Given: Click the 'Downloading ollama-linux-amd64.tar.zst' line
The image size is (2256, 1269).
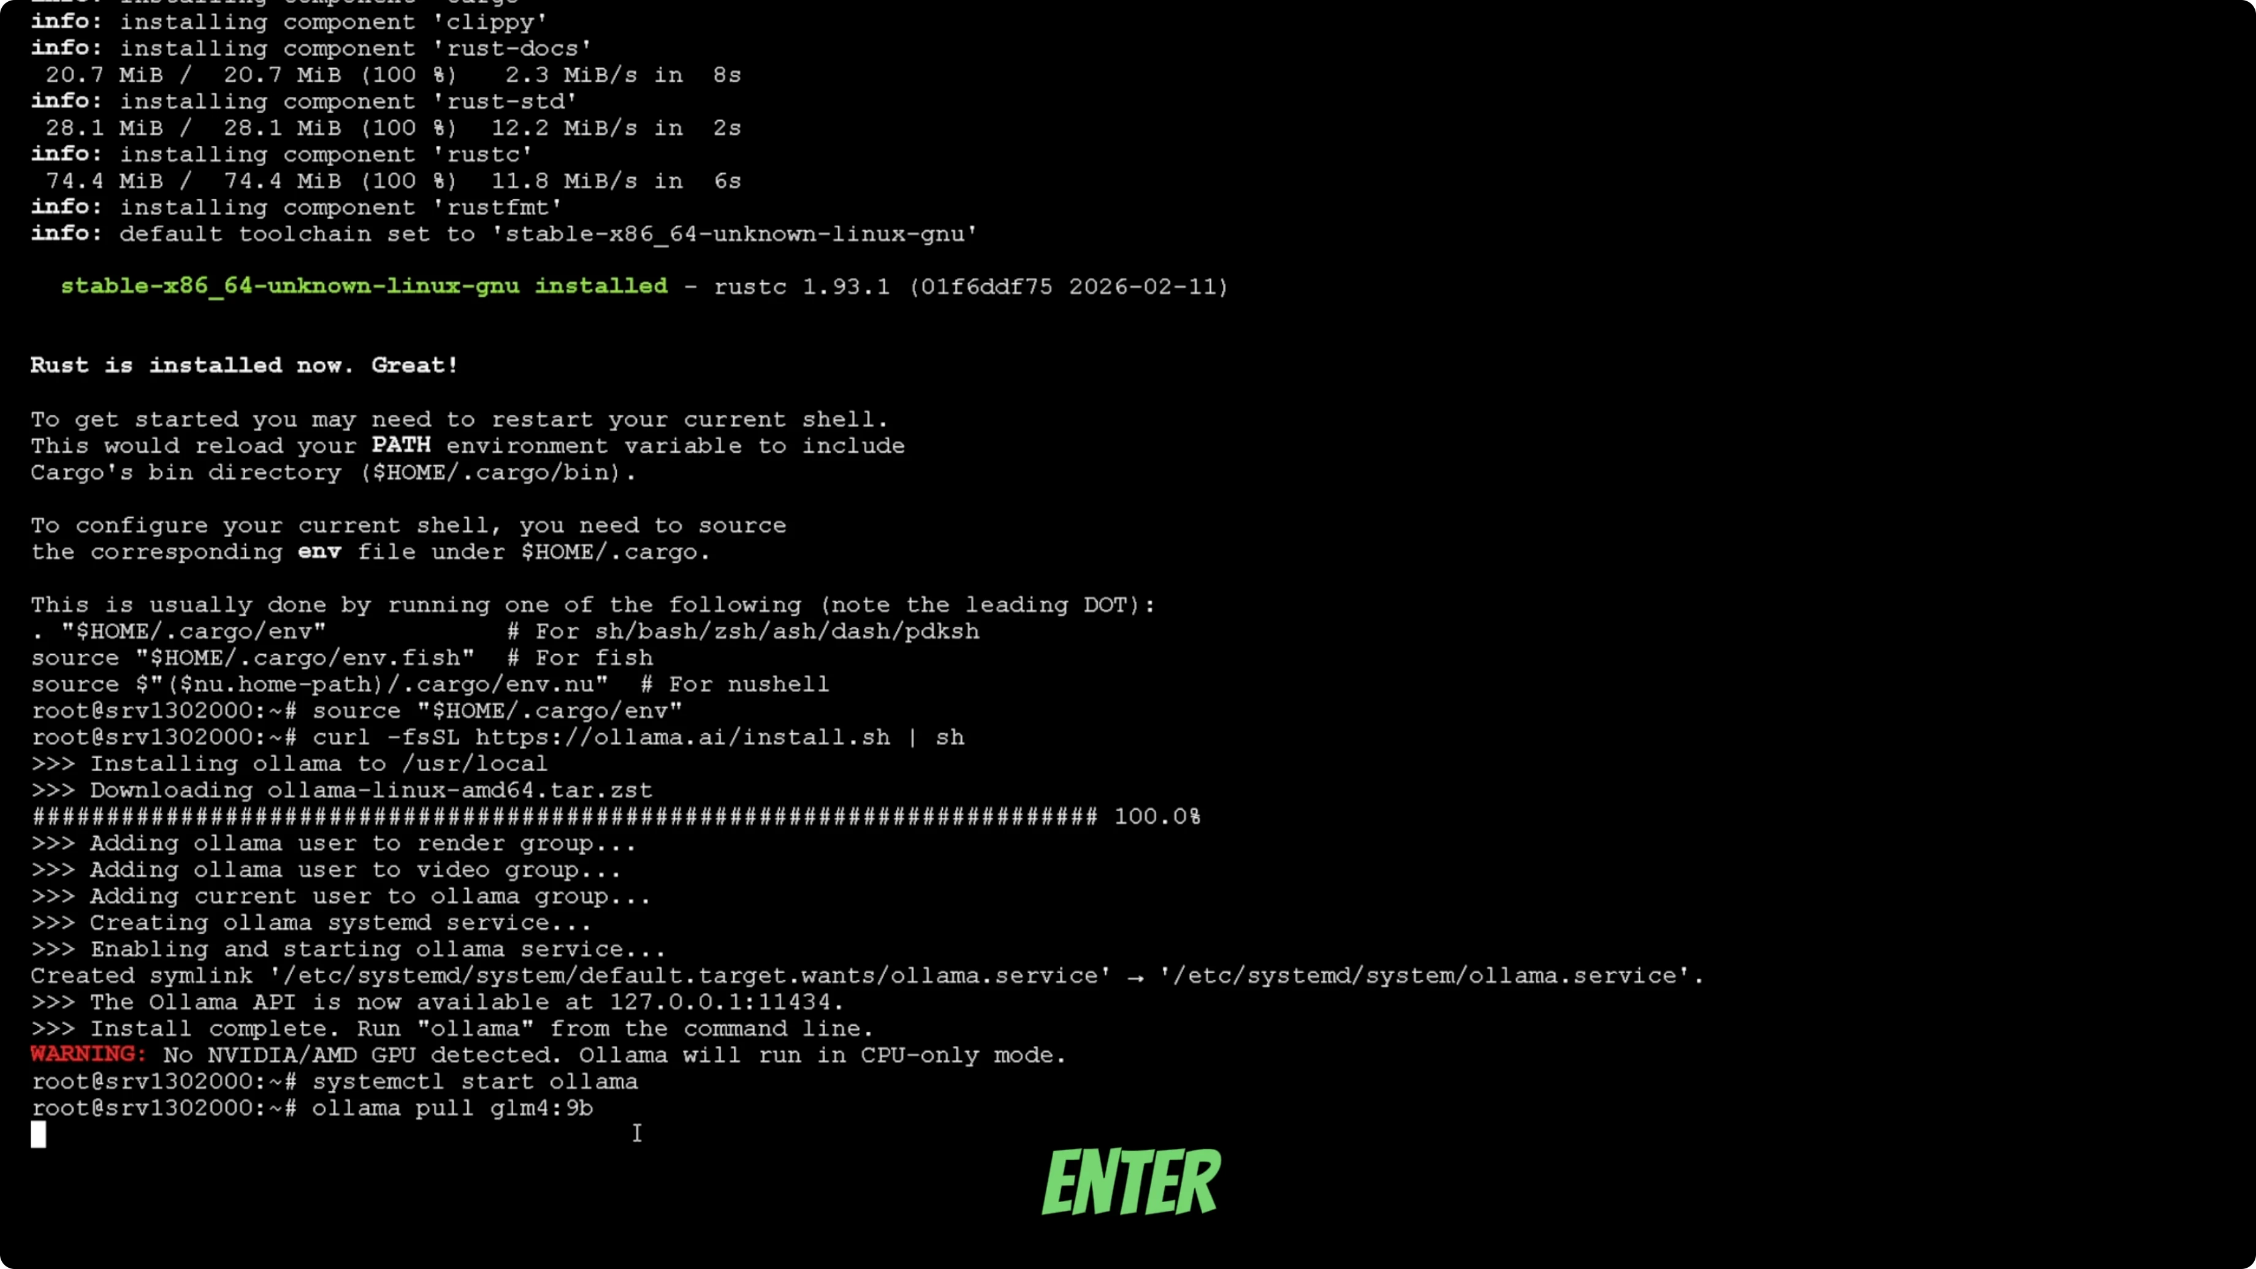Looking at the screenshot, I should click(x=343, y=790).
